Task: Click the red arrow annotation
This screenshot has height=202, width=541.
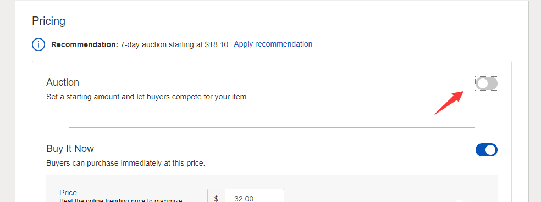Action: tap(449, 103)
